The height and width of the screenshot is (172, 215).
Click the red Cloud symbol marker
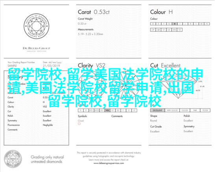click(79, 123)
